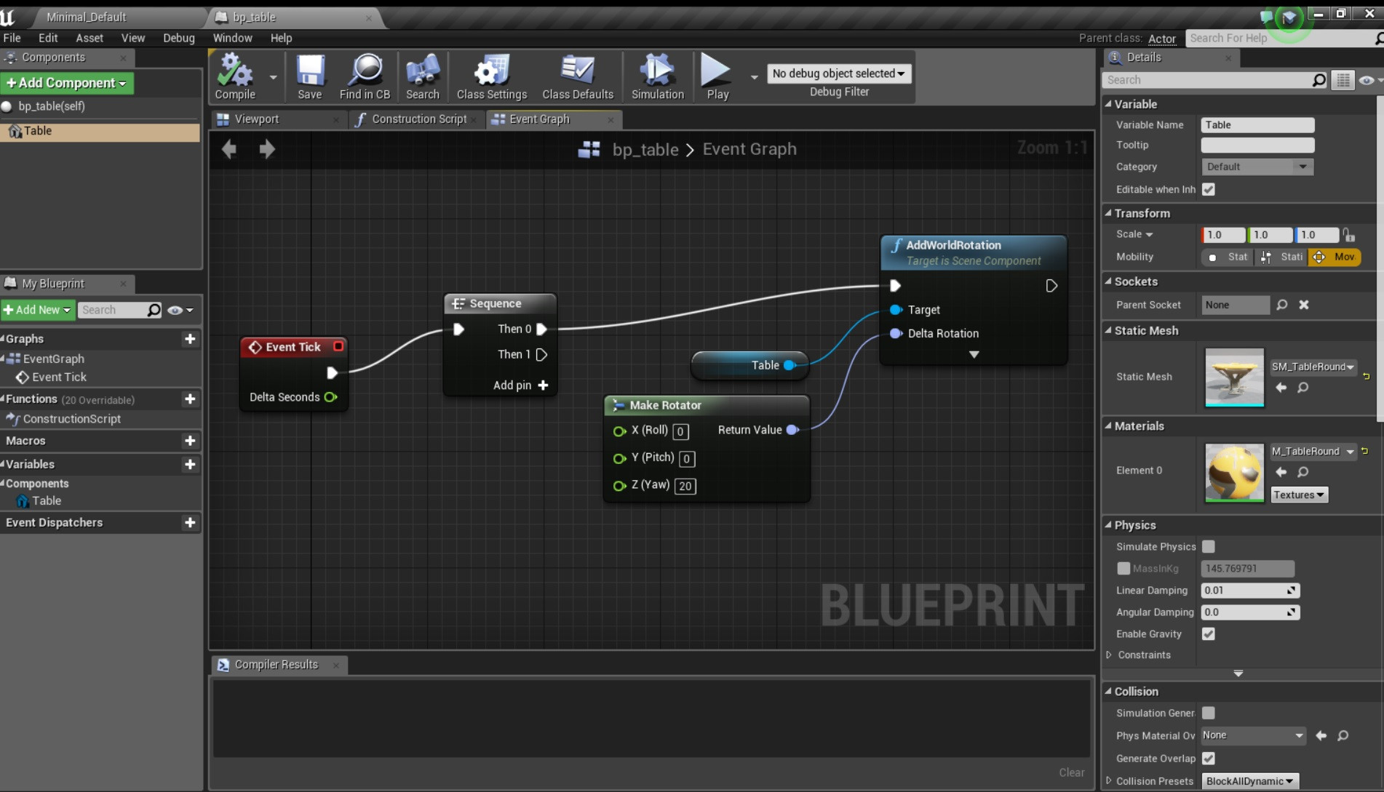Toggle Editable when Inherited checkbox
The height and width of the screenshot is (792, 1384).
point(1209,189)
